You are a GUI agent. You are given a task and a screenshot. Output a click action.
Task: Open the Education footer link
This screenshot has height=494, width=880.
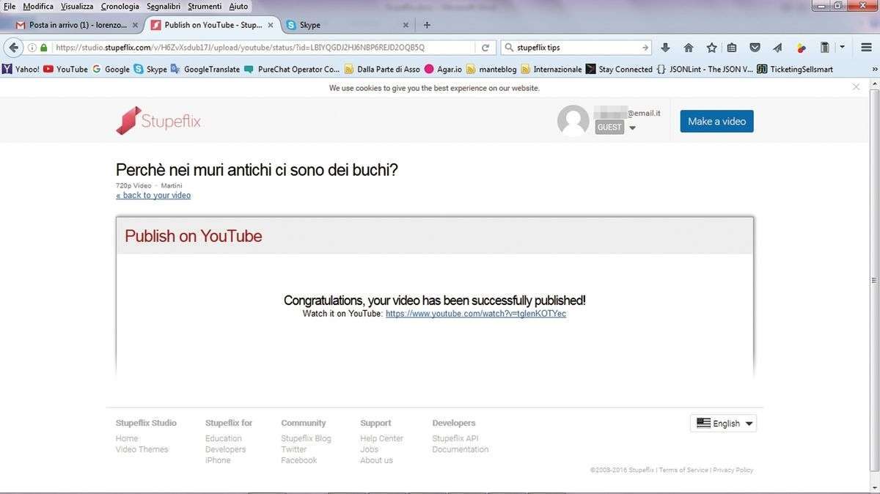tap(224, 438)
